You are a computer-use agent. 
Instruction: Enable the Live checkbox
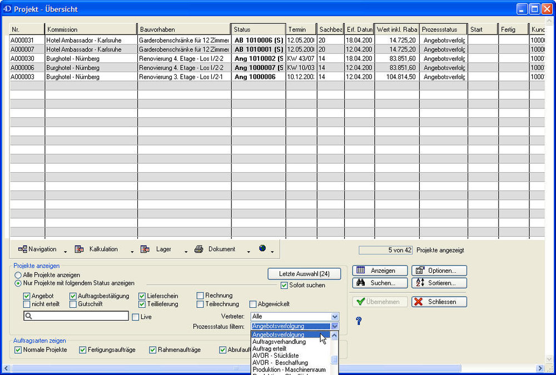pyautogui.click(x=135, y=317)
